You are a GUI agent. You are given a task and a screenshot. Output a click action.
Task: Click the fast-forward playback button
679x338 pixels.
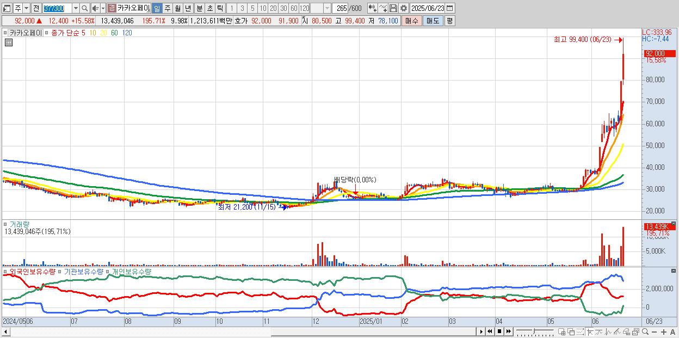tap(508, 331)
